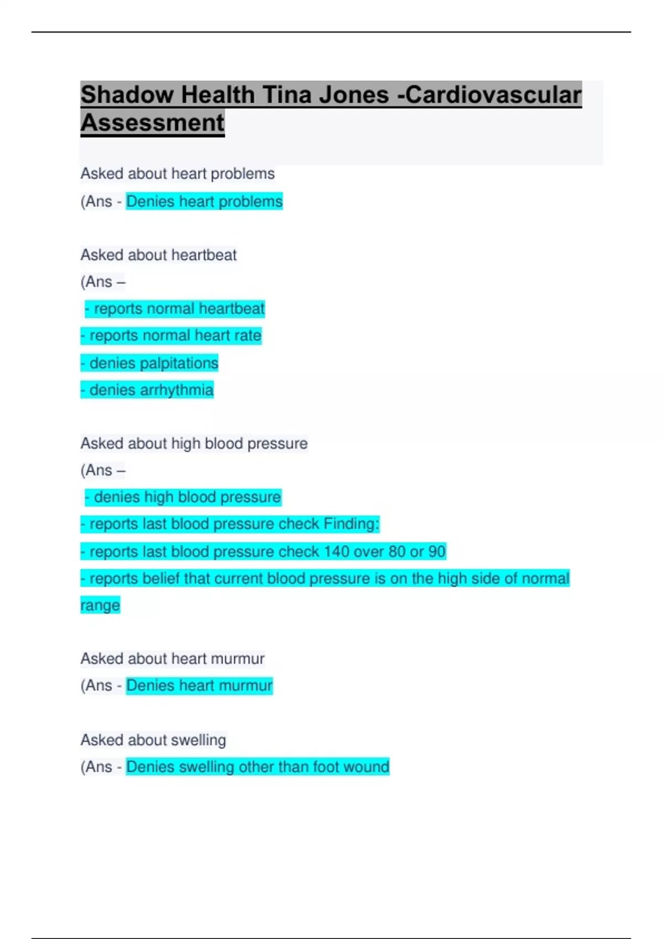The image size is (663, 939).
Task: Click '(Ans –' under the heartbeat question
Action: [x=103, y=282]
